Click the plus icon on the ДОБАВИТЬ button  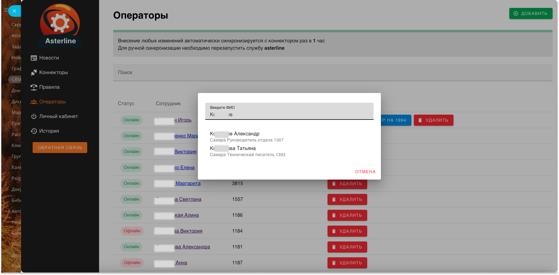(x=516, y=13)
